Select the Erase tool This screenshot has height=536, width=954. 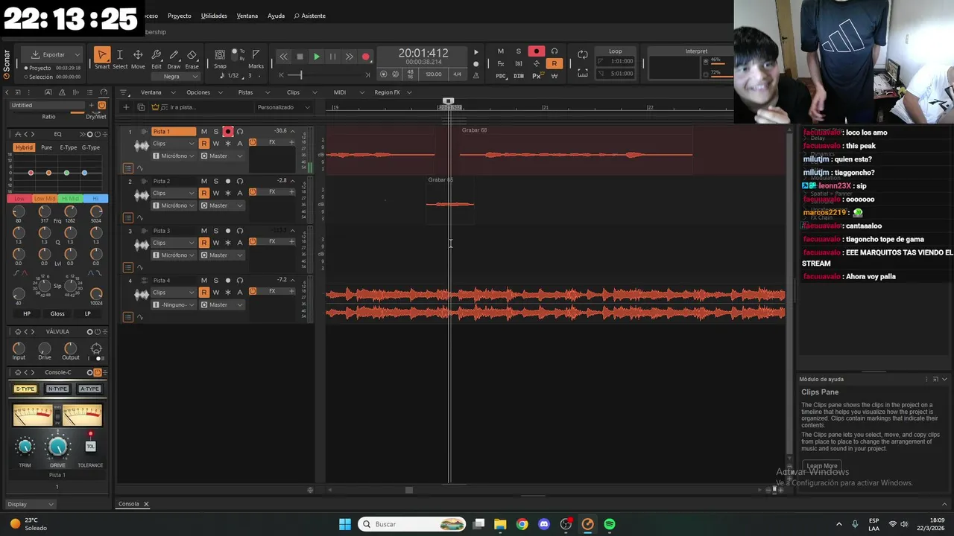(x=192, y=55)
